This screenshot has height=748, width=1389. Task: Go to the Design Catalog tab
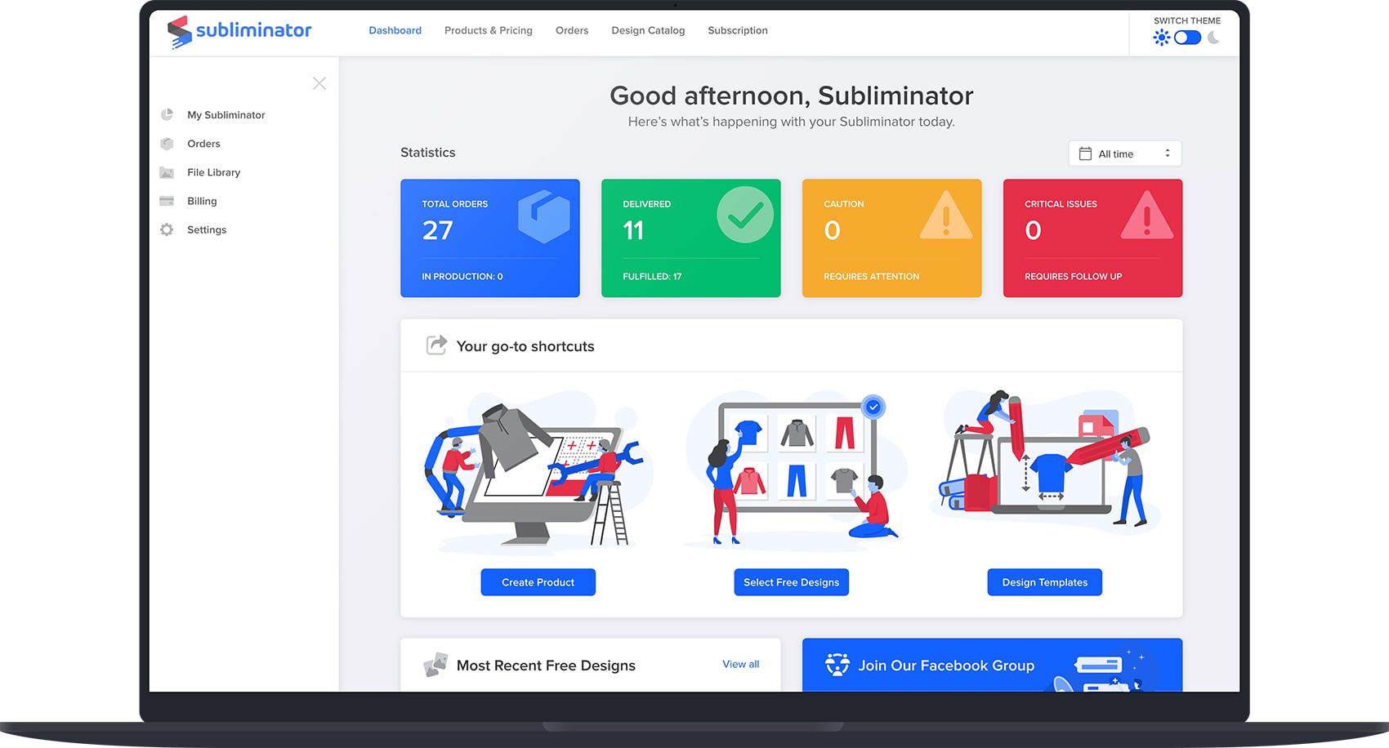(648, 30)
